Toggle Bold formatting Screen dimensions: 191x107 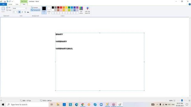tap(19, 12)
